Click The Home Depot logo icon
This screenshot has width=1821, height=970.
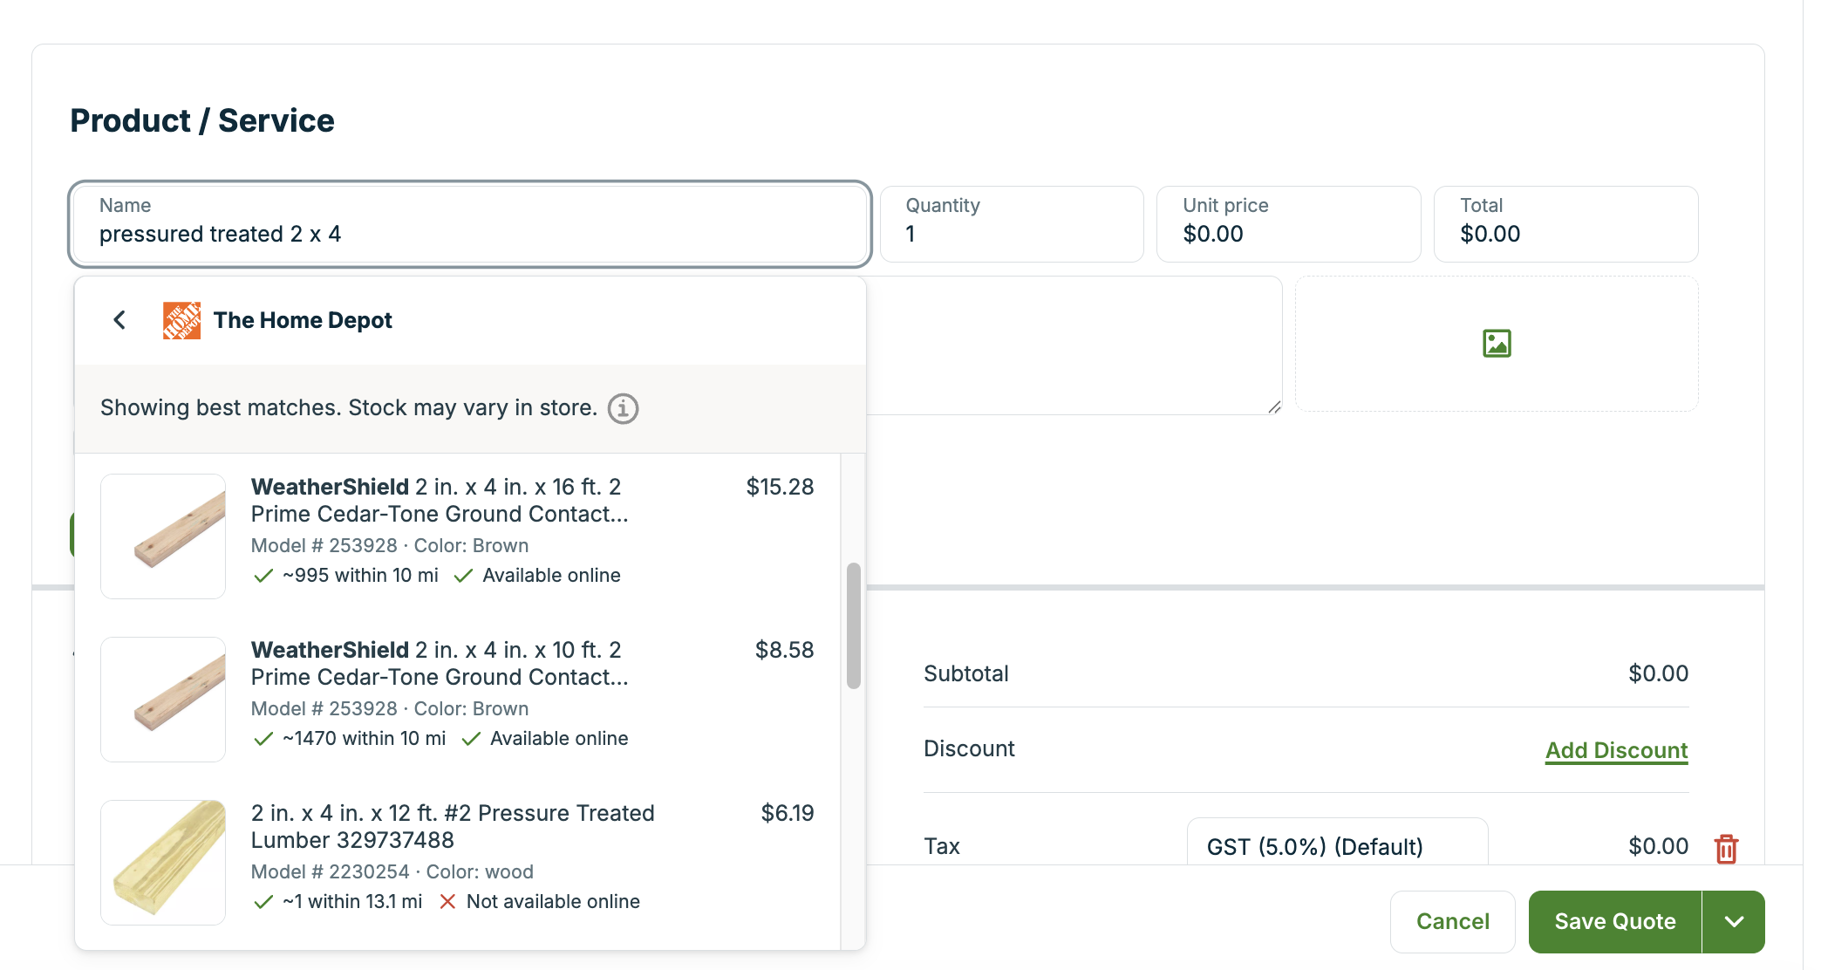coord(181,320)
